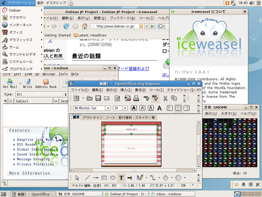
Task: Open the HG-MinchoL-Sun font name dropdown
Action: point(108,108)
